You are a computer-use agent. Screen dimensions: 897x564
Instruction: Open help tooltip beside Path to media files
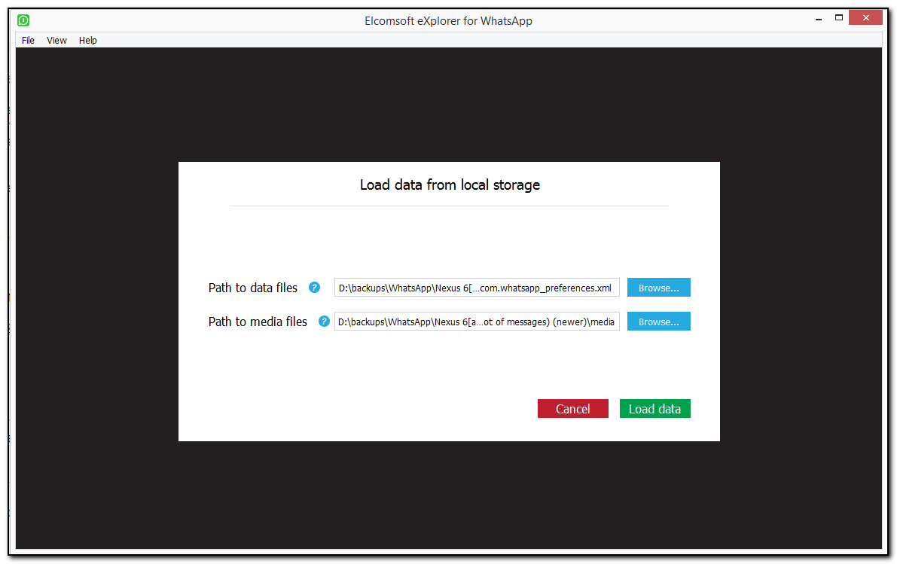(x=324, y=321)
